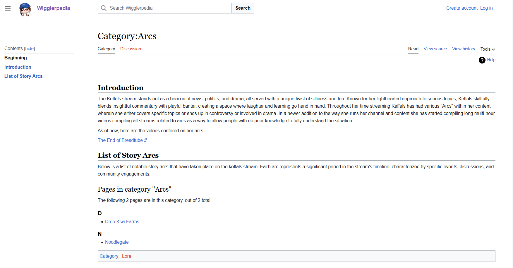Image resolution: width=513 pixels, height=268 pixels.
Task: Hide the Contents sidebar via [hide]
Action: click(30, 49)
